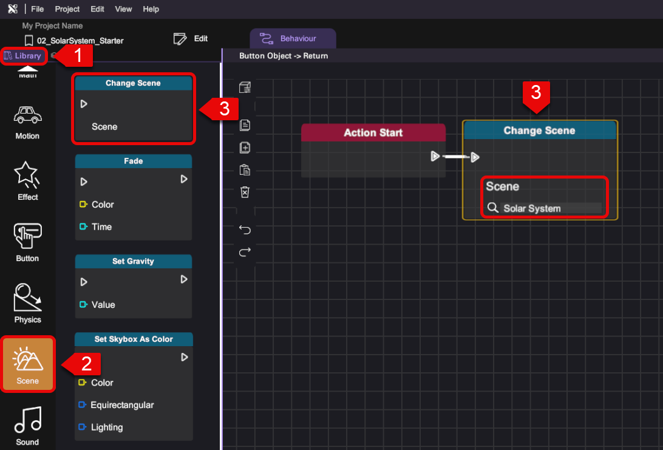Open the View menu
This screenshot has height=450, width=663.
pyautogui.click(x=123, y=9)
